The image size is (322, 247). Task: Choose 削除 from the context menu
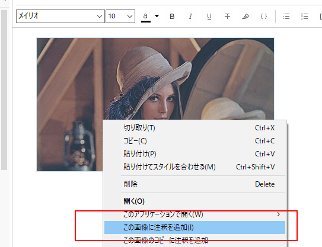coord(195,184)
